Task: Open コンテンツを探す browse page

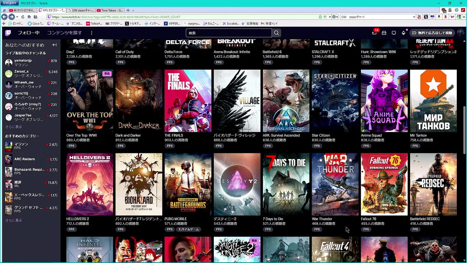Action: (64, 33)
